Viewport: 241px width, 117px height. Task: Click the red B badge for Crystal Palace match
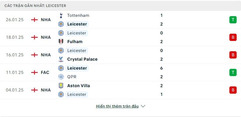[x=233, y=55]
